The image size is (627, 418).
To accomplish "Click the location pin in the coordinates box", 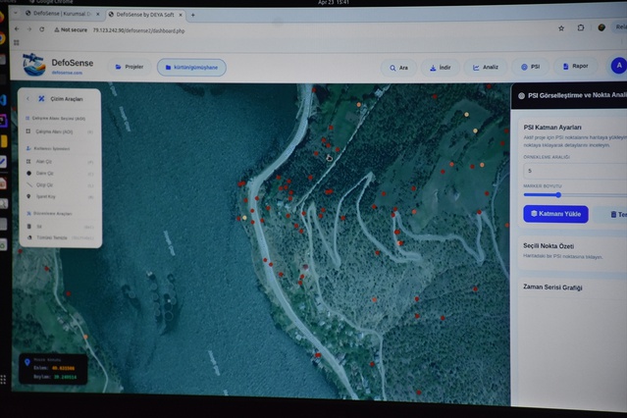I will 27,362.
